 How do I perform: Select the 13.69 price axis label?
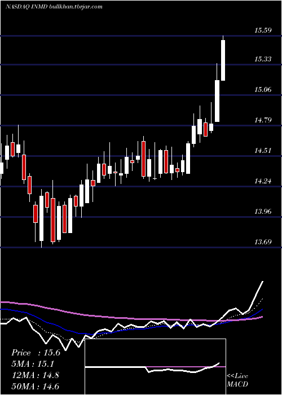click(x=263, y=242)
